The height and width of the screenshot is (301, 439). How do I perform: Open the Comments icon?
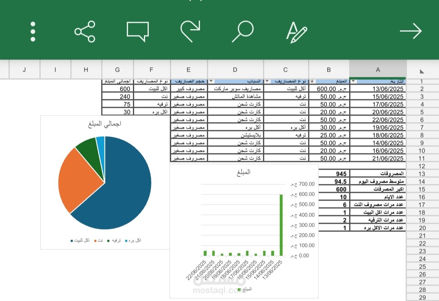pyautogui.click(x=138, y=32)
